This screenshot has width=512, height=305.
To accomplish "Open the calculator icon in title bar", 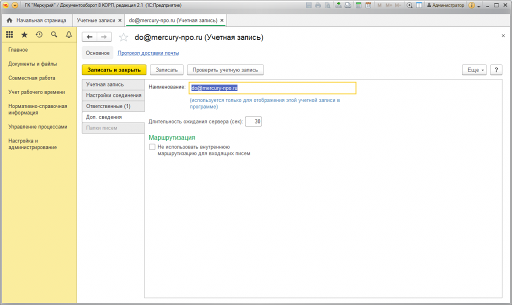I will [358, 5].
